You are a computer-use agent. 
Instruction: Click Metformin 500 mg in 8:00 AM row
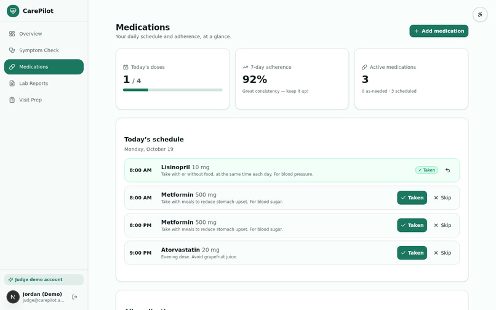coord(189,194)
